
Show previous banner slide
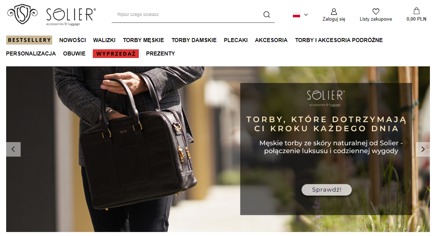(x=13, y=149)
